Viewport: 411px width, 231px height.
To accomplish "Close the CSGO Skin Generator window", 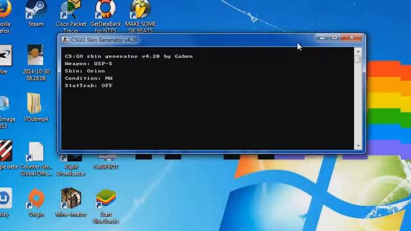I will 351,38.
